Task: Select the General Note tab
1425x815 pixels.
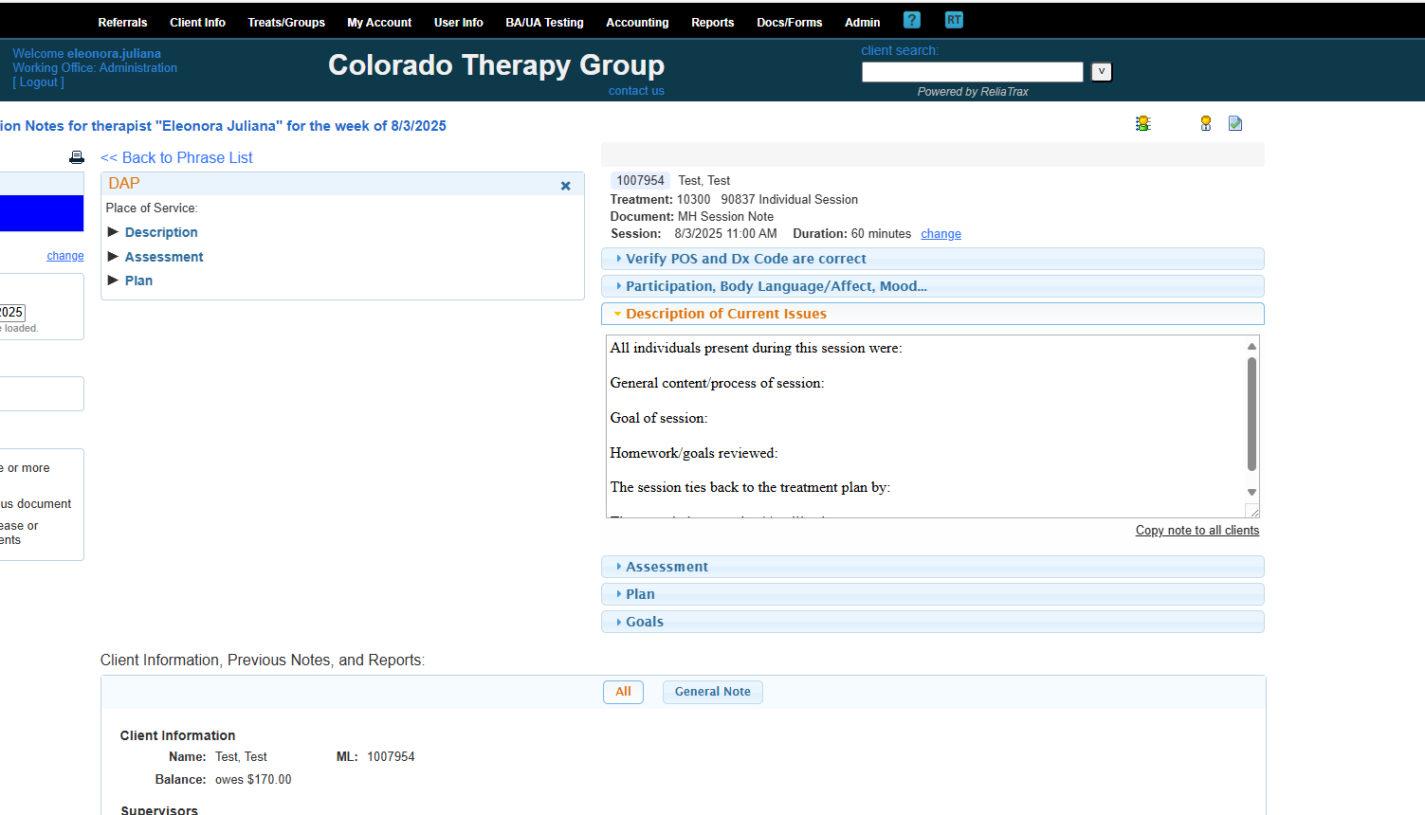Action: 712,692
